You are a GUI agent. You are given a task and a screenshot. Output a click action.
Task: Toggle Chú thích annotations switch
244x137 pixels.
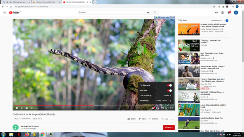169,91
